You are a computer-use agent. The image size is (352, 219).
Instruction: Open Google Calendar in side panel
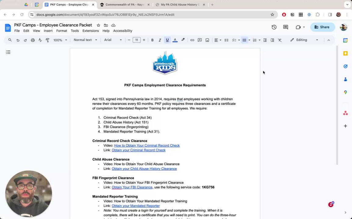346,40
